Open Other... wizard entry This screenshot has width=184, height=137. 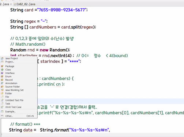click(x=9, y=116)
